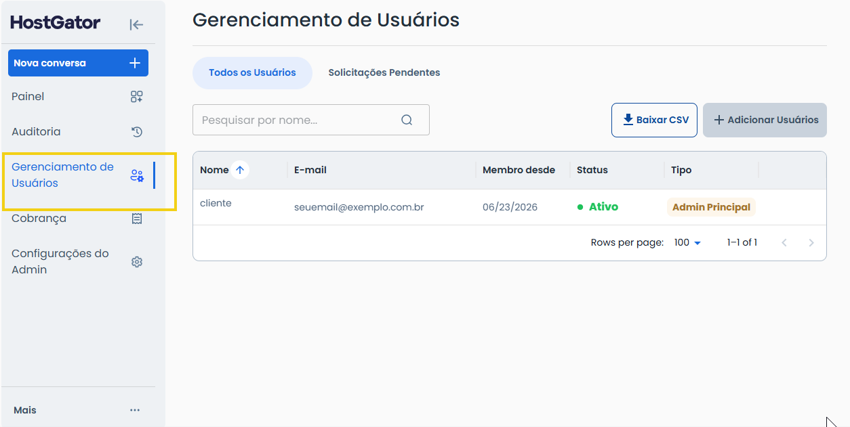Open the Solicitações Pendentes tab
This screenshot has height=427, width=850.
(x=384, y=73)
